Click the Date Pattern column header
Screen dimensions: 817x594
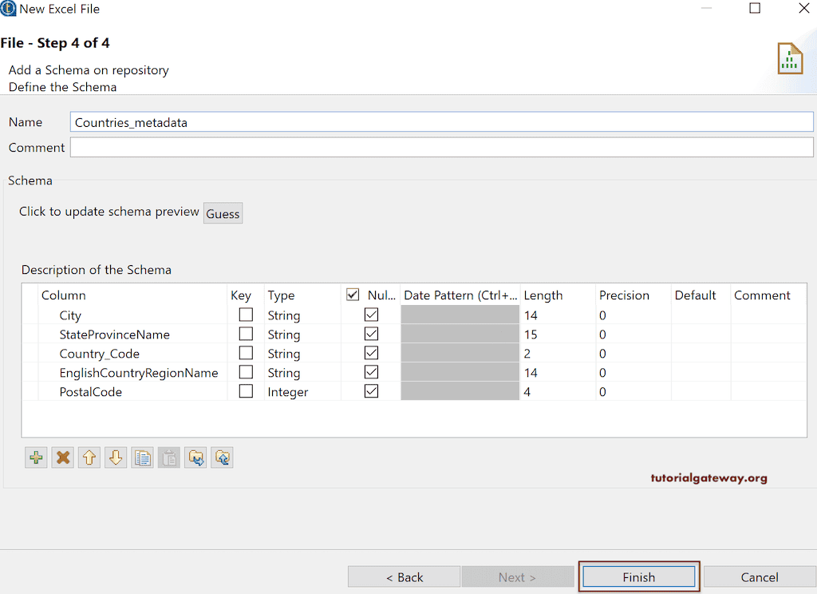coord(460,295)
